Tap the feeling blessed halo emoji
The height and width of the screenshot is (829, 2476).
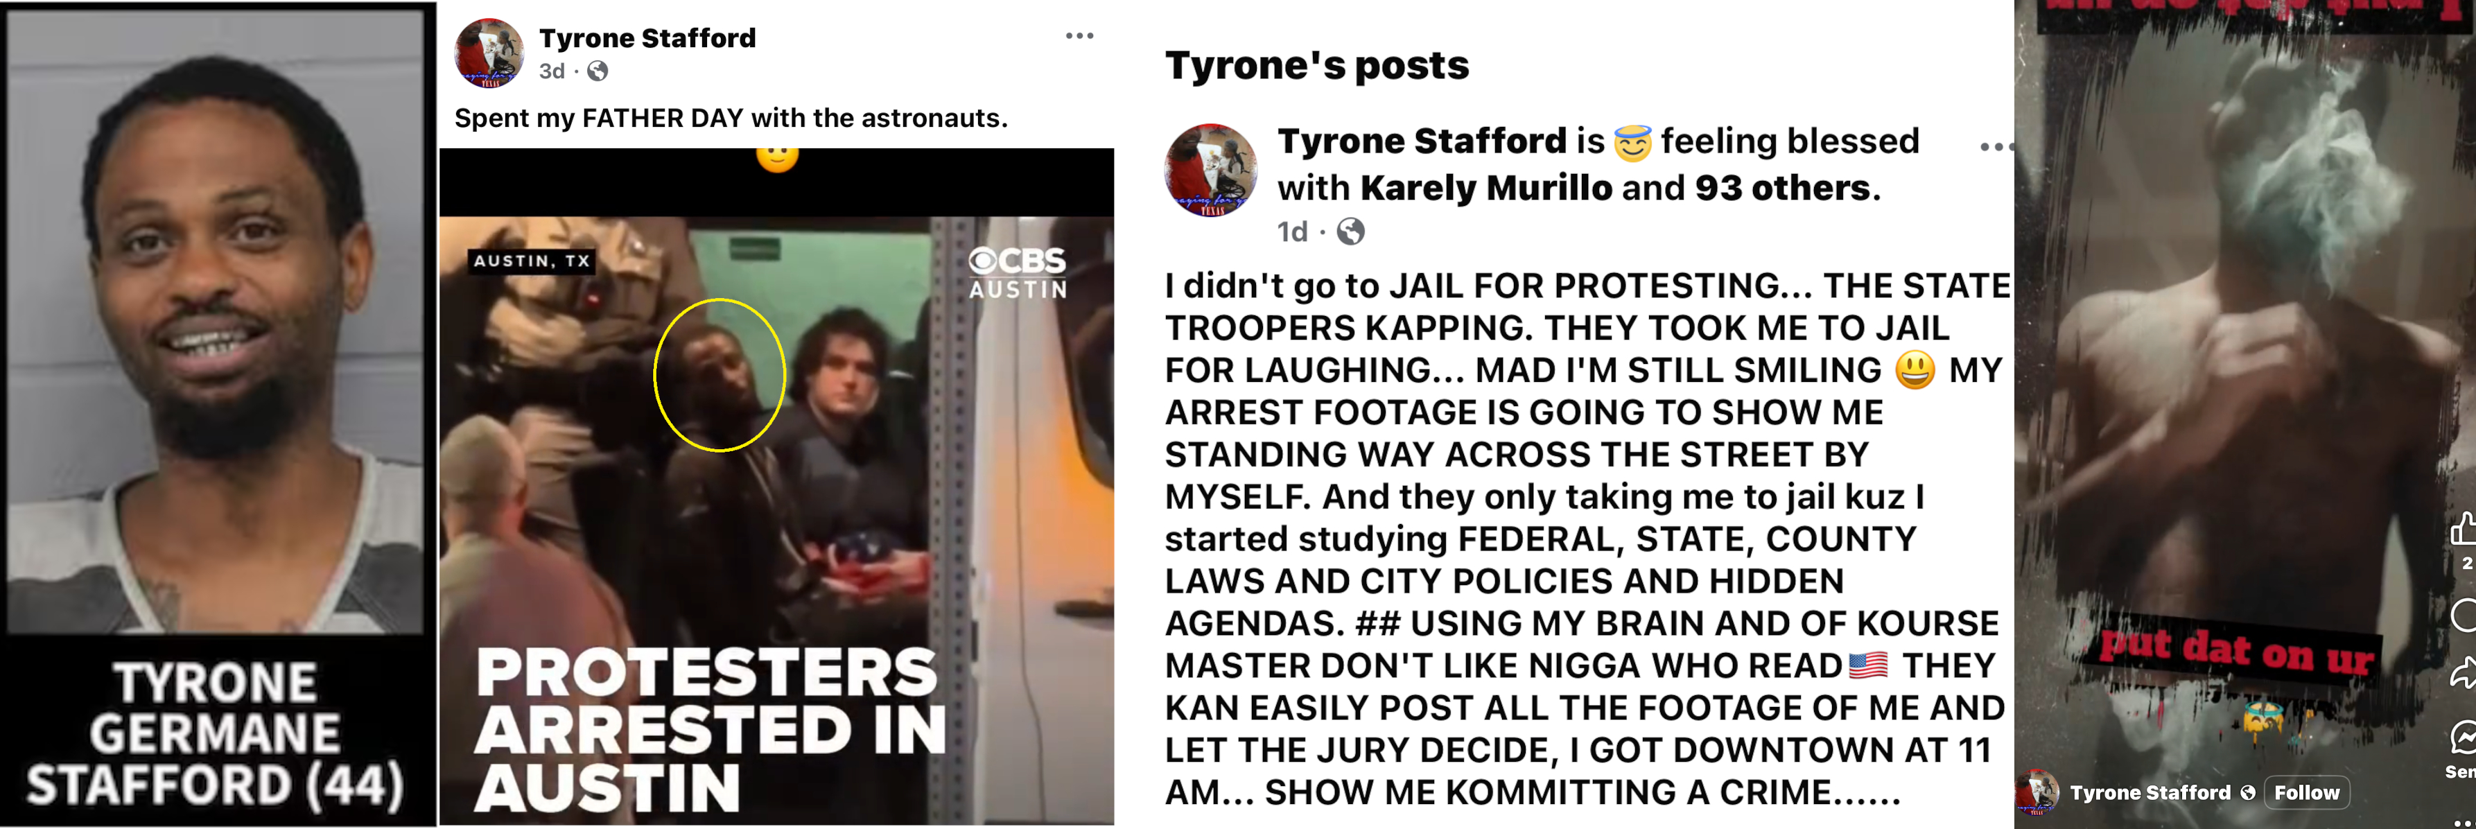pos(1632,142)
